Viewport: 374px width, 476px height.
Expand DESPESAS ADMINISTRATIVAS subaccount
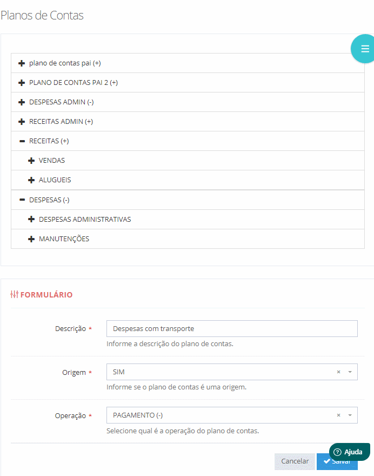tap(31, 220)
